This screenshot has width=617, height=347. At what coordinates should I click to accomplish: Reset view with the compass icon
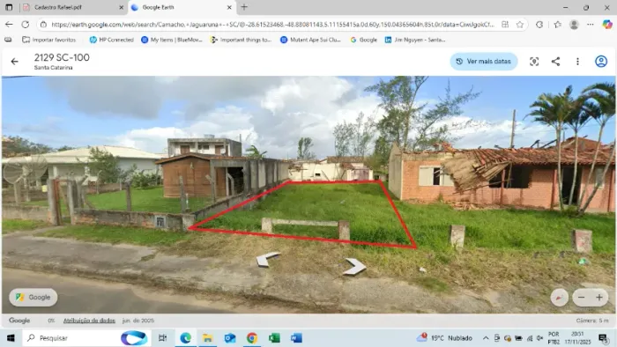pos(559,298)
